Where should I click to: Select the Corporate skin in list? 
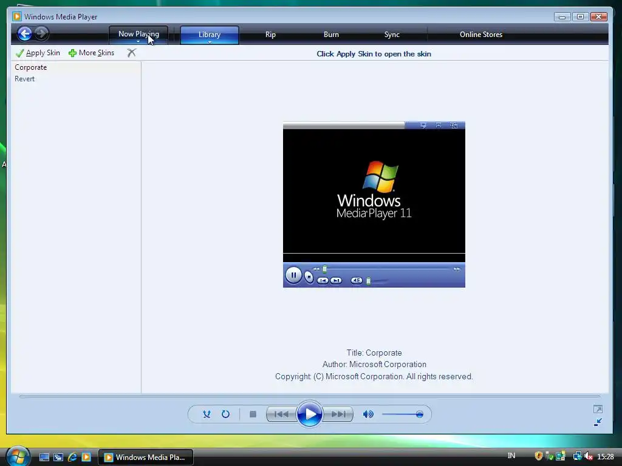point(76,67)
